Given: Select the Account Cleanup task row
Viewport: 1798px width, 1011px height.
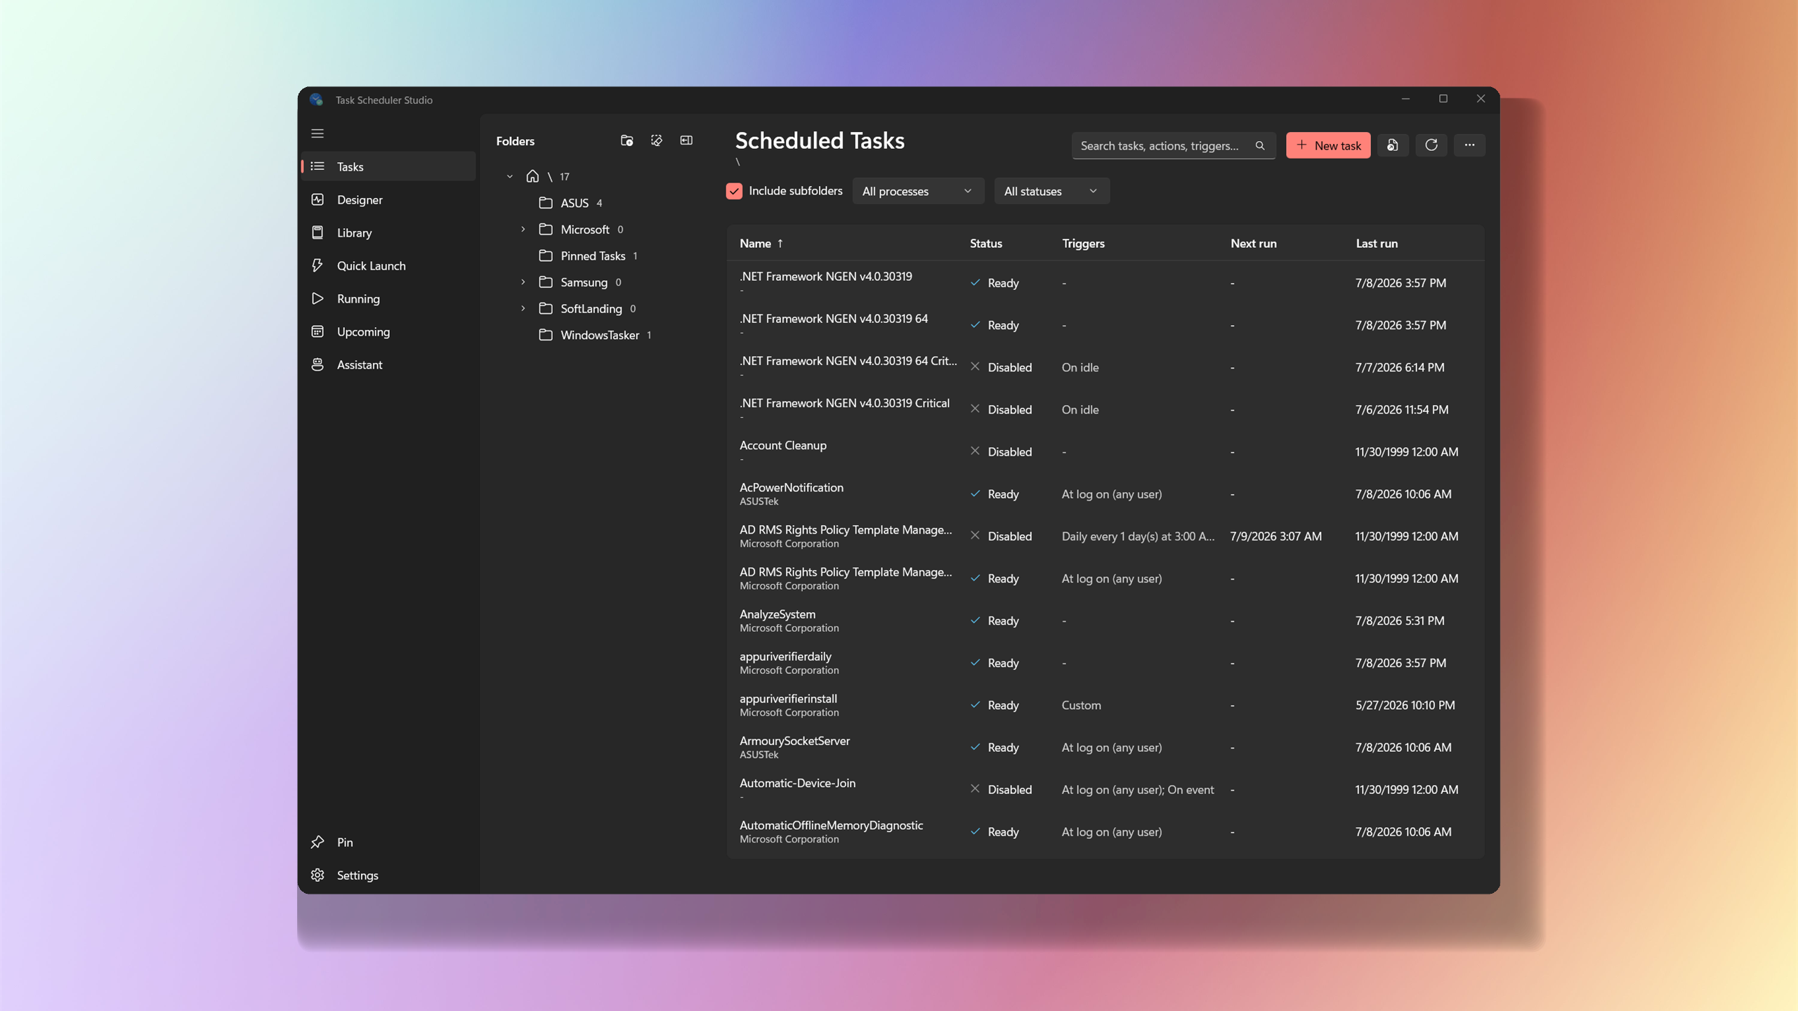Looking at the screenshot, I should 1106,451.
